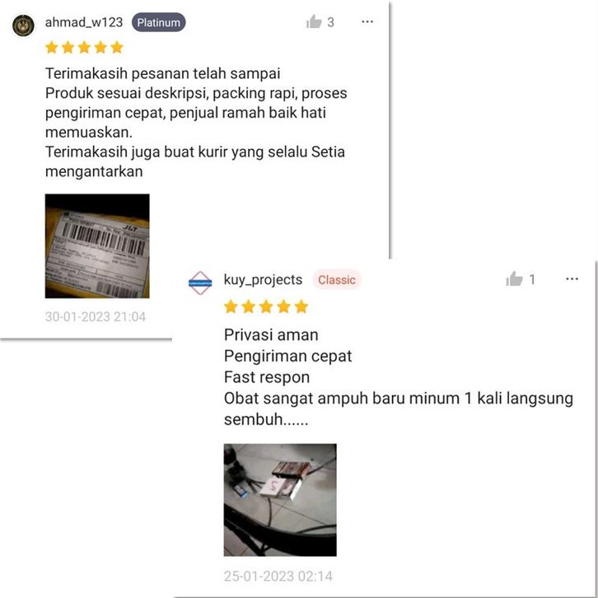Select the review text starting 'Terimakasih pesanan telah sampai'
This screenshot has height=598, width=598.
pyautogui.click(x=163, y=73)
